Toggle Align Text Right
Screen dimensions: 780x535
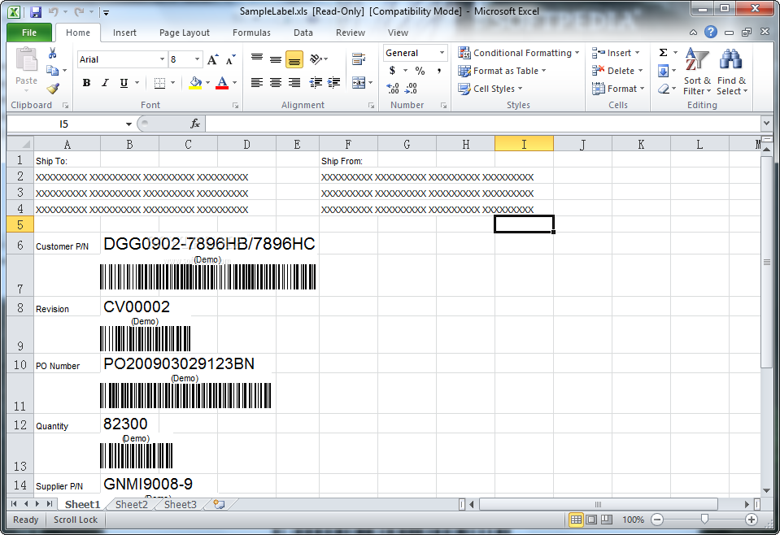point(294,83)
